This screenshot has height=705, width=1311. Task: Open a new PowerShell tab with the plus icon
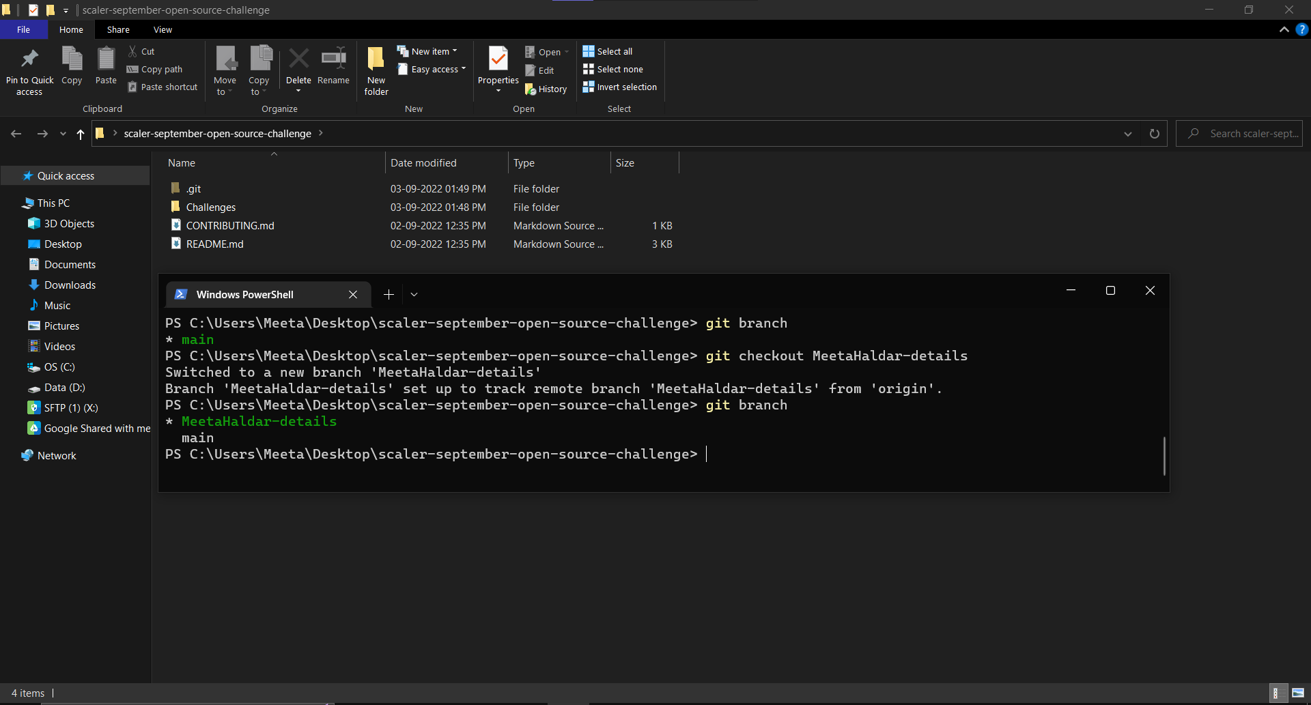(x=389, y=294)
